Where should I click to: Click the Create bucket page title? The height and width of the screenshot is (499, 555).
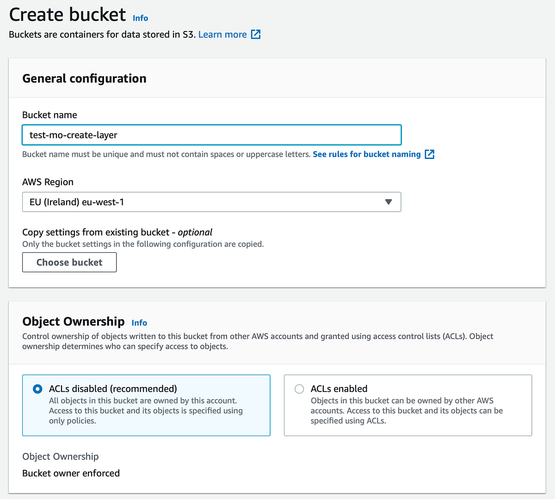(68, 15)
